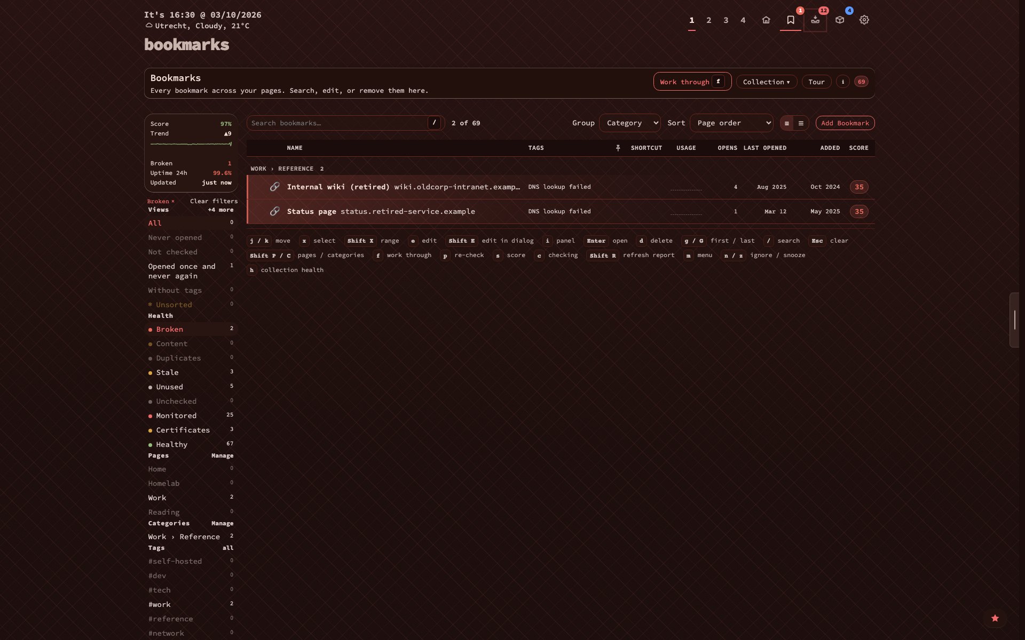This screenshot has width=1025, height=640.
Task: Click the info 'i' button in header
Action: coord(843,82)
